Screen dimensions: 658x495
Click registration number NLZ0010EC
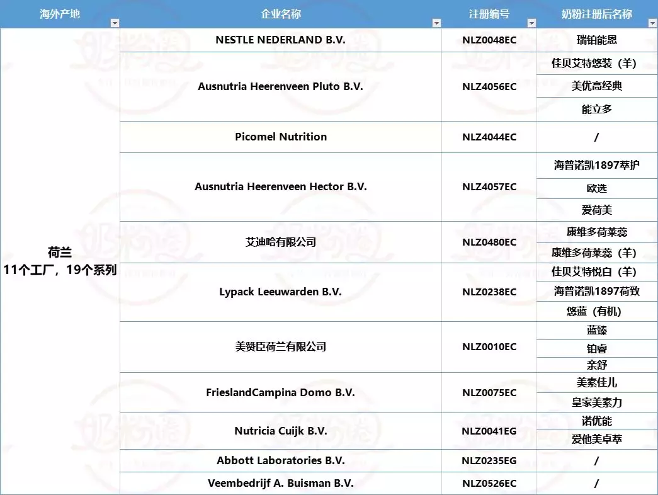489,347
